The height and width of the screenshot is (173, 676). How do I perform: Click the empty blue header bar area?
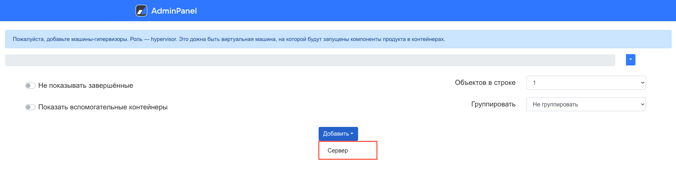[x=438, y=11]
